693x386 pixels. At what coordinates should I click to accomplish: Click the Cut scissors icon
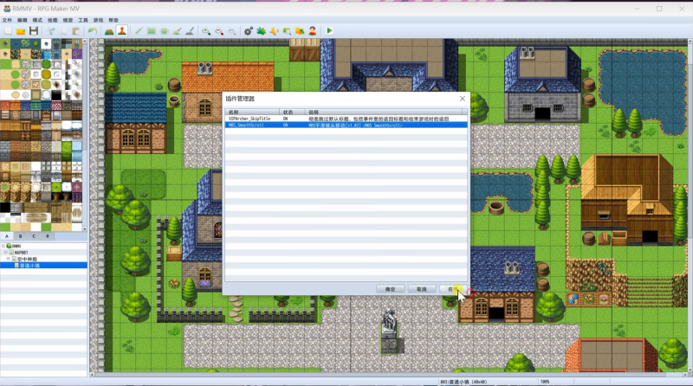(x=51, y=31)
